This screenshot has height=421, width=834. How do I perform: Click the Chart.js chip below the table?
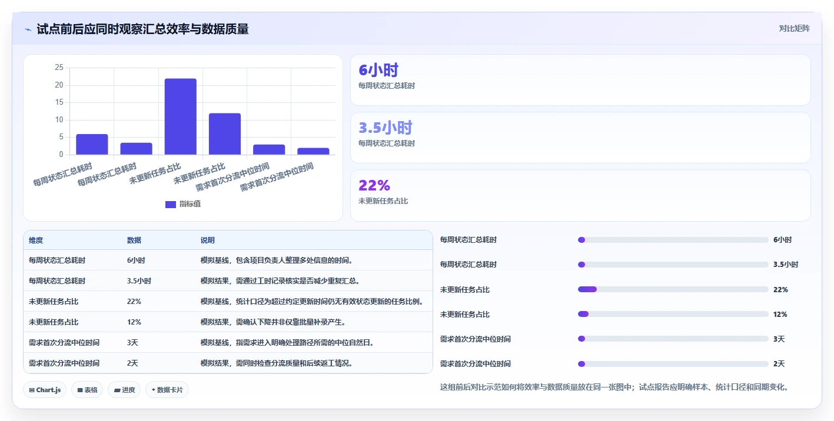(x=45, y=390)
